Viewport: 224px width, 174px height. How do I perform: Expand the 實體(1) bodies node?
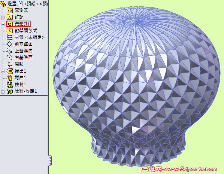(3, 24)
